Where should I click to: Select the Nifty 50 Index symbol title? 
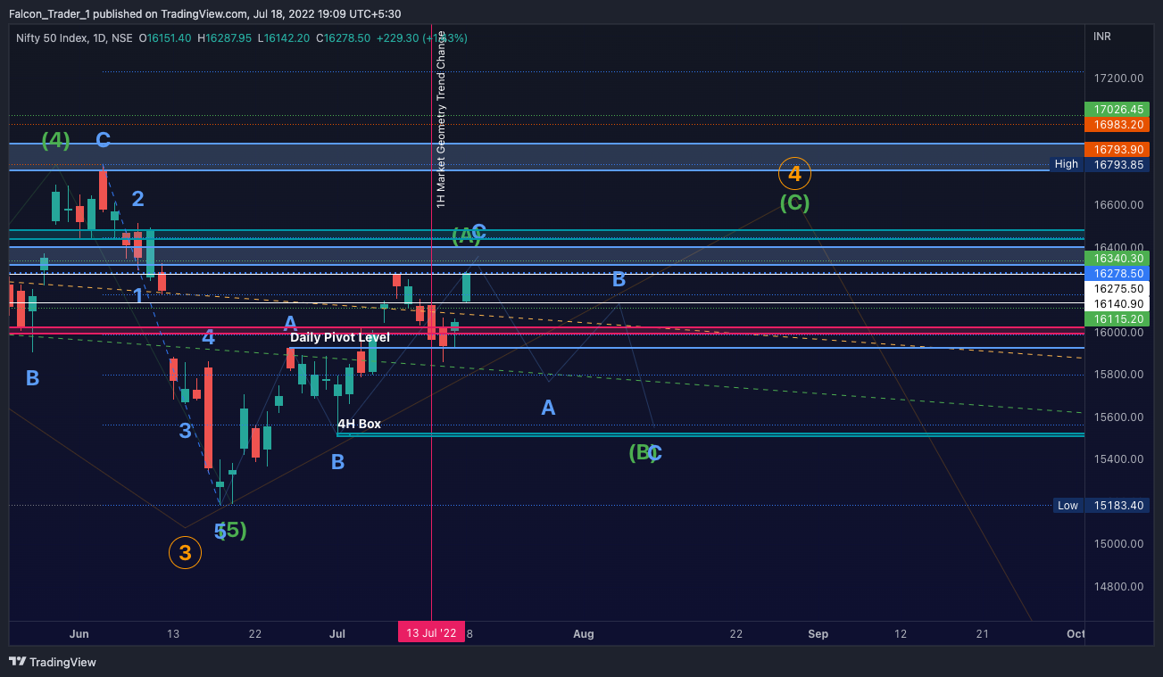[74, 37]
